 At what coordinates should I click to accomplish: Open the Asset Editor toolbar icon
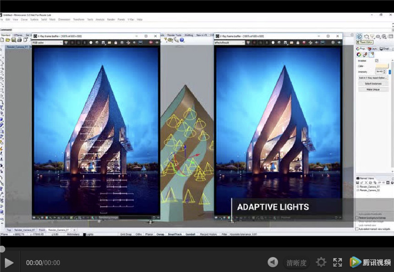tap(360, 37)
